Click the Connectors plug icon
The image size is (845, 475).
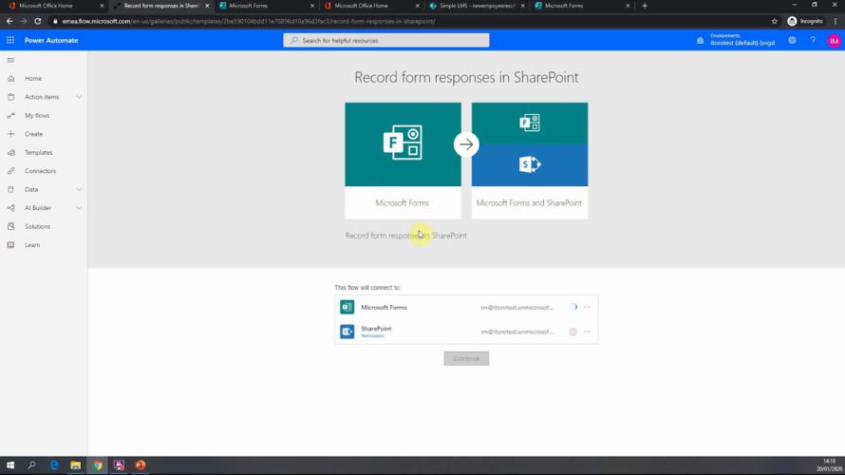(x=10, y=171)
